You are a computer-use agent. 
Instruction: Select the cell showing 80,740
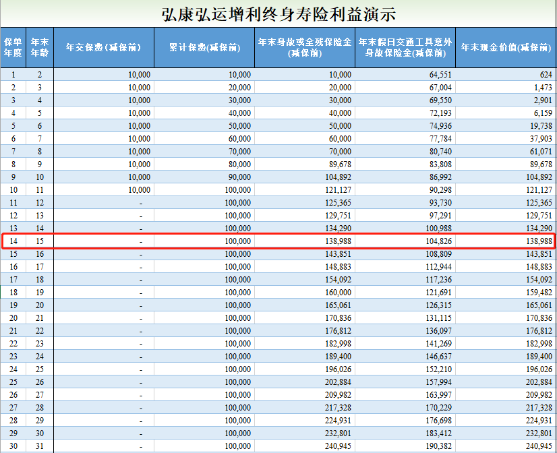[405, 151]
